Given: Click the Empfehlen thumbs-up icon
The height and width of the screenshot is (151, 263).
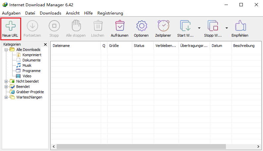Looking at the screenshot, I should click(x=239, y=26).
